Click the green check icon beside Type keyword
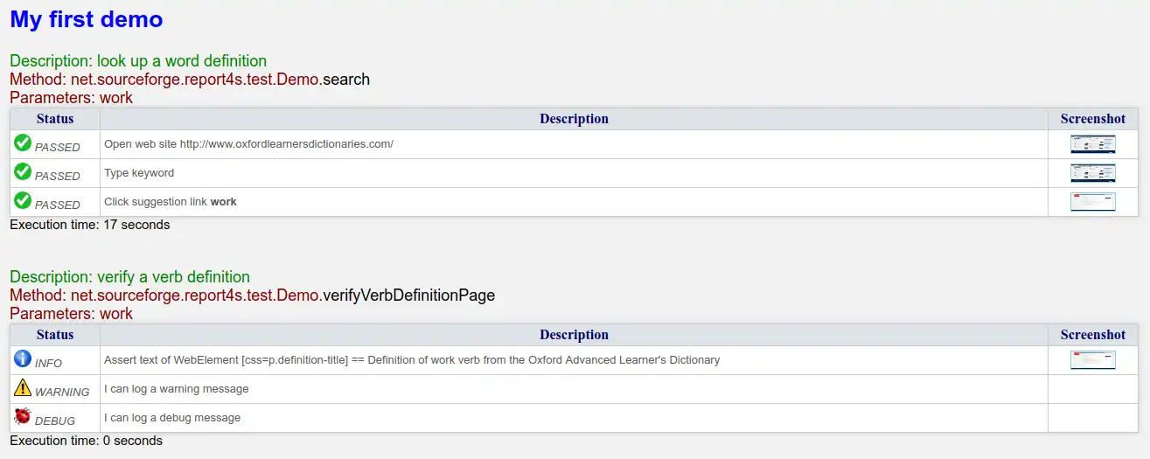This screenshot has height=459, width=1150. pos(23,171)
